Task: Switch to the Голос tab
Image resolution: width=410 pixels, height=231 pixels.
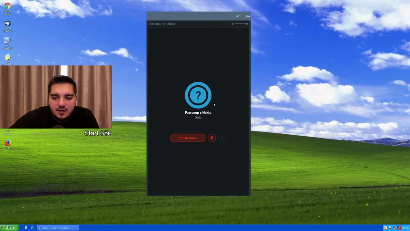Action: pos(247,16)
